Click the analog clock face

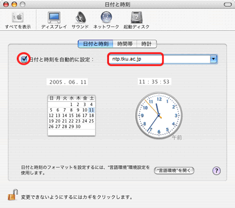[x=159, y=115]
